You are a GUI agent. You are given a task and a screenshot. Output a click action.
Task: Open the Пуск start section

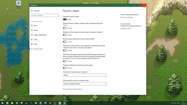(x=34, y=44)
